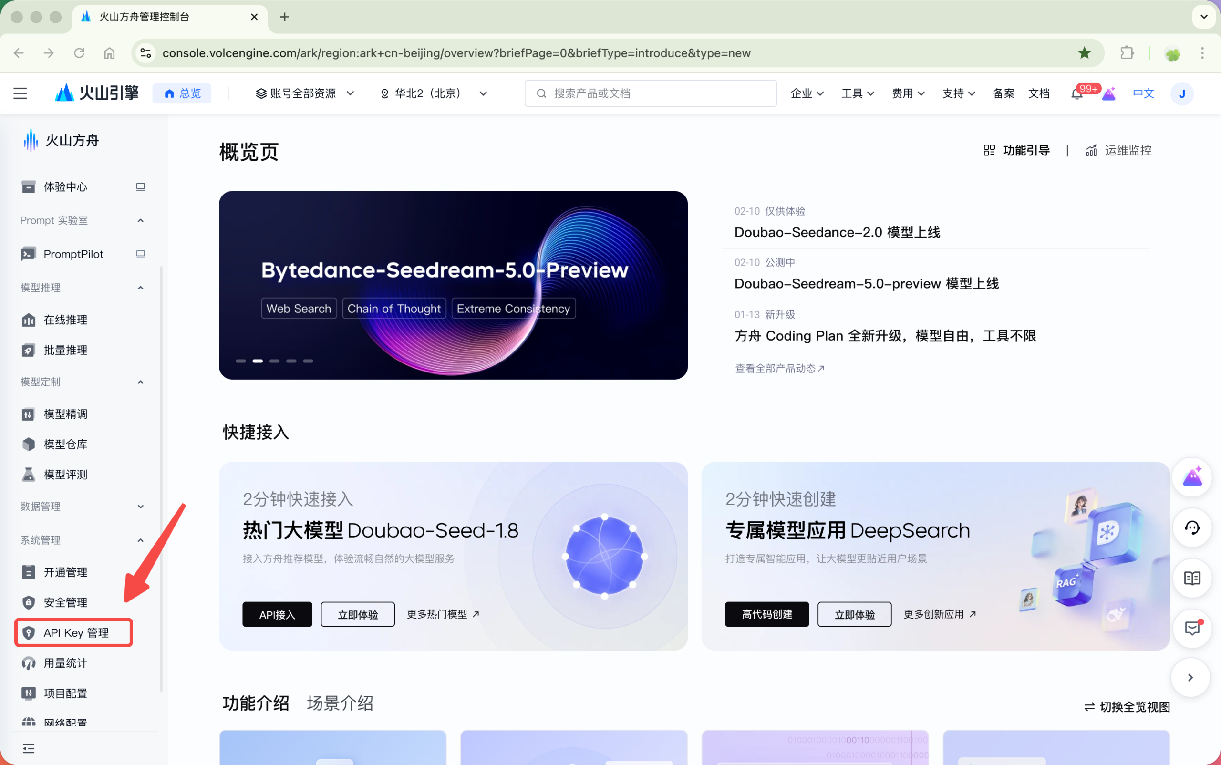
Task: Click the 模型精调 sidebar icon
Action: point(29,414)
